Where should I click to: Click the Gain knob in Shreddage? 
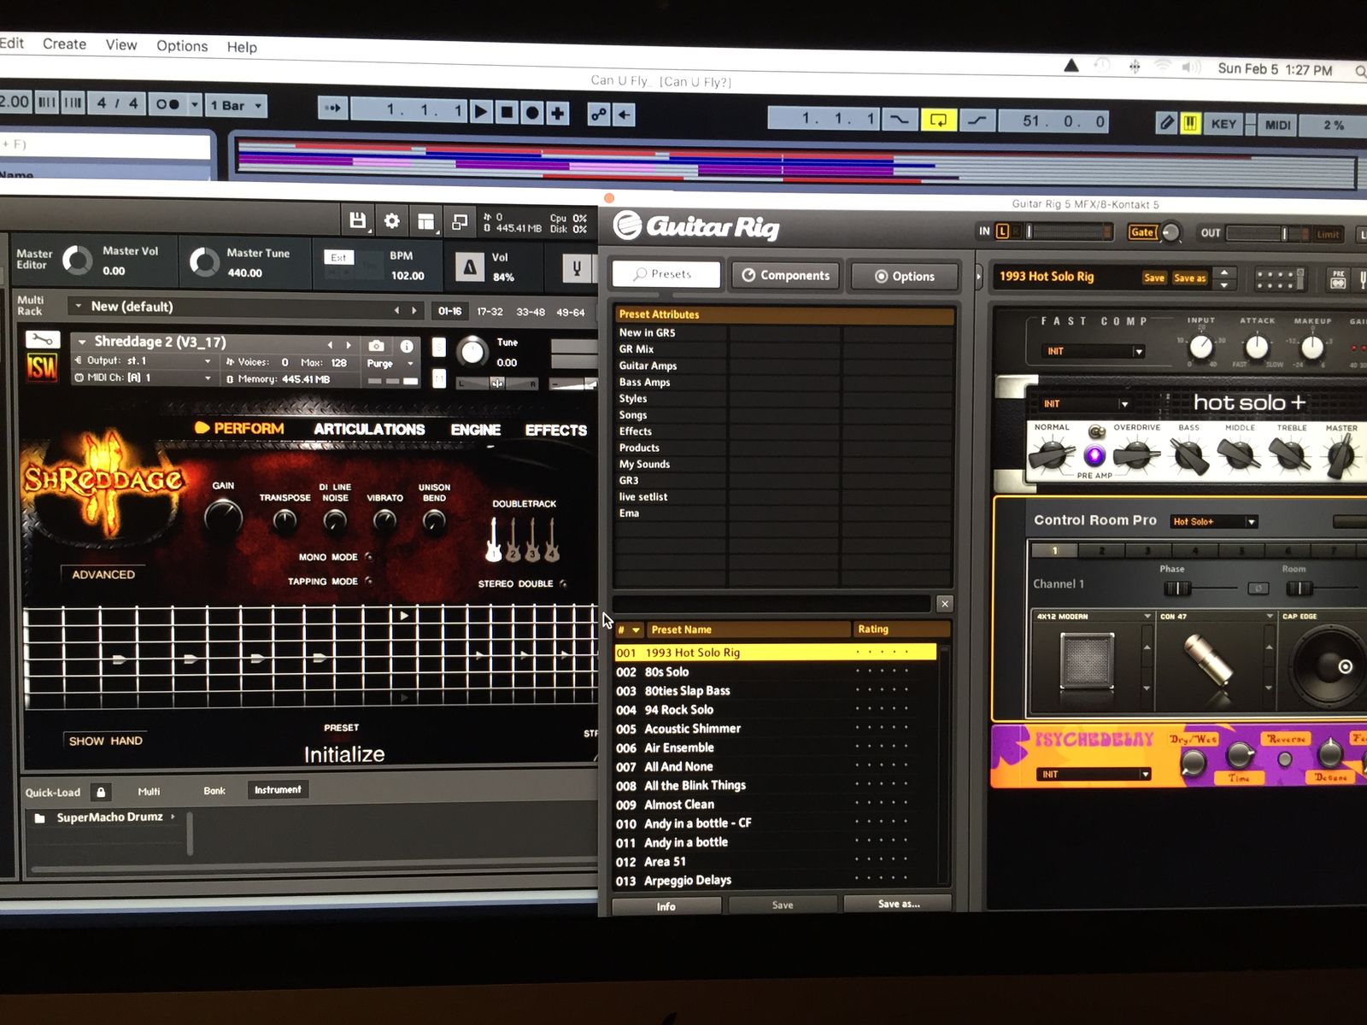pyautogui.click(x=223, y=517)
